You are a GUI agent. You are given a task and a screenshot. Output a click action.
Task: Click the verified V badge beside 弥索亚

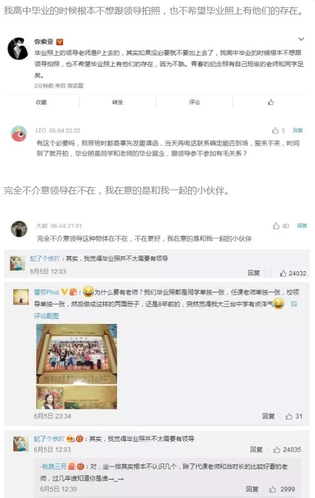(x=59, y=42)
